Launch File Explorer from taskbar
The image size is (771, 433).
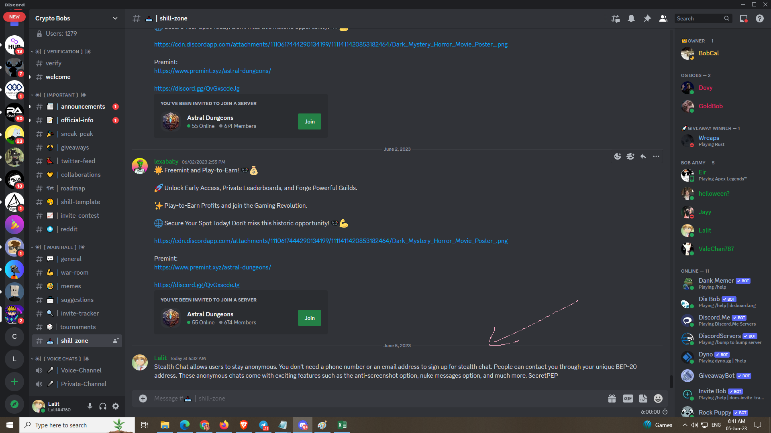[165, 425]
